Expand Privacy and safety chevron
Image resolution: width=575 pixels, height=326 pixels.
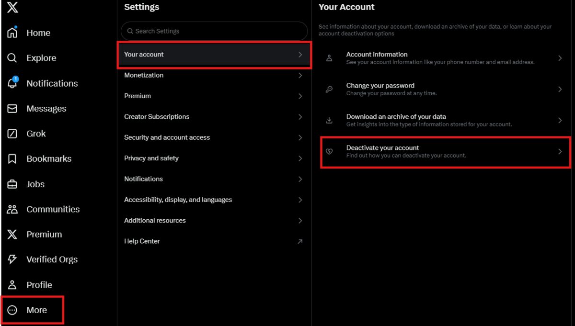tap(300, 158)
